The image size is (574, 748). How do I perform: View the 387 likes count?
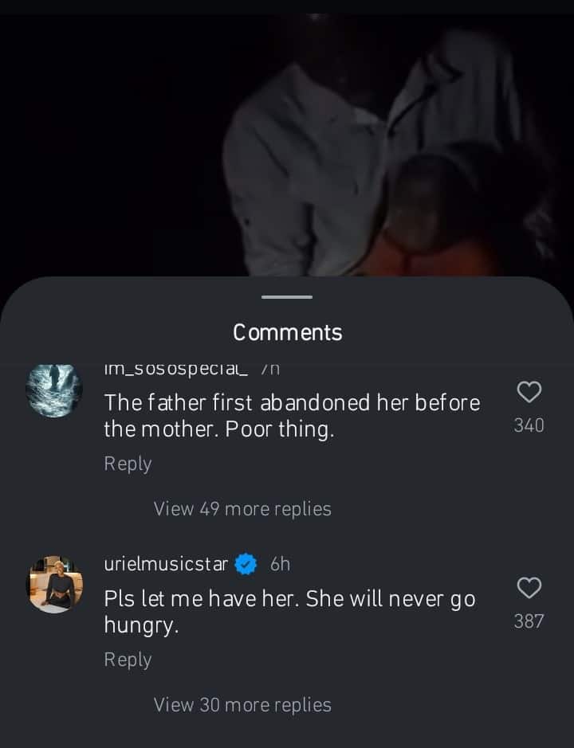529,621
